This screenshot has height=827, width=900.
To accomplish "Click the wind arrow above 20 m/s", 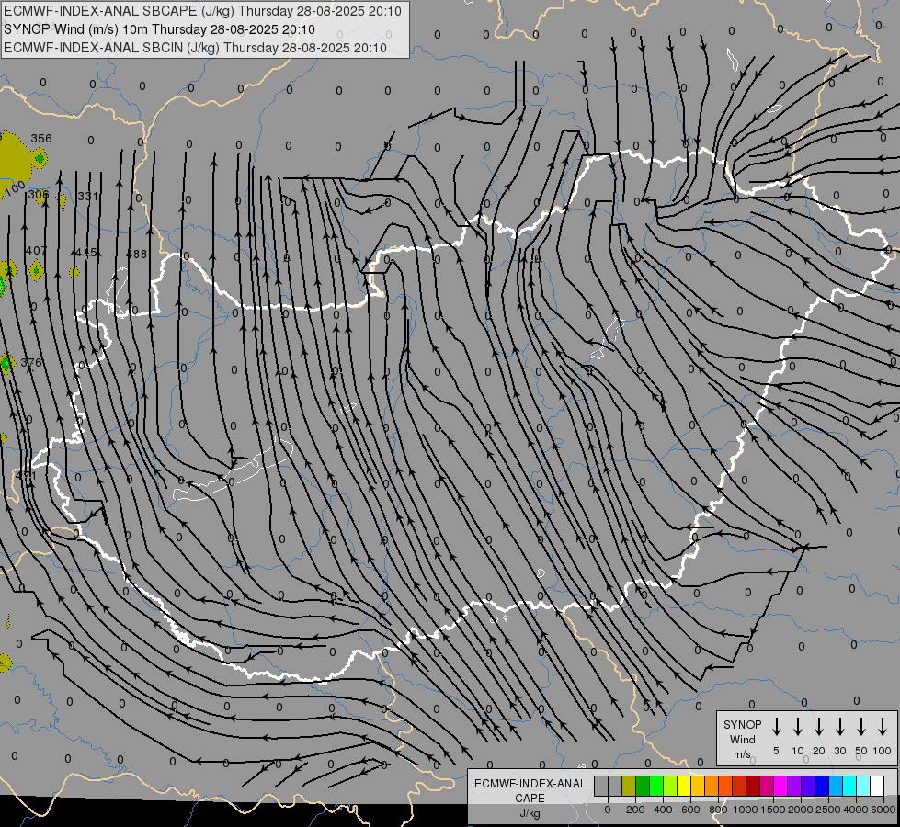I will point(818,726).
